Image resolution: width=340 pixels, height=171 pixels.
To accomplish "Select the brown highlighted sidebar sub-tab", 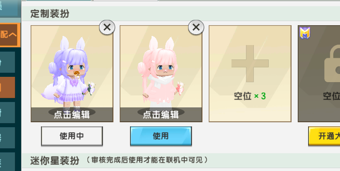I will (7, 87).
